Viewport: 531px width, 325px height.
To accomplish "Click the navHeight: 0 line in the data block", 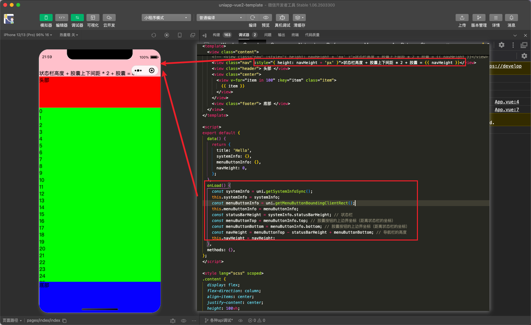I will [232, 168].
